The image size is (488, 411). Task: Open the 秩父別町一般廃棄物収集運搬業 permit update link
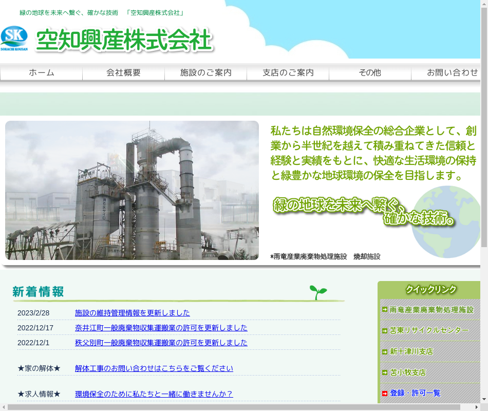pos(161,343)
